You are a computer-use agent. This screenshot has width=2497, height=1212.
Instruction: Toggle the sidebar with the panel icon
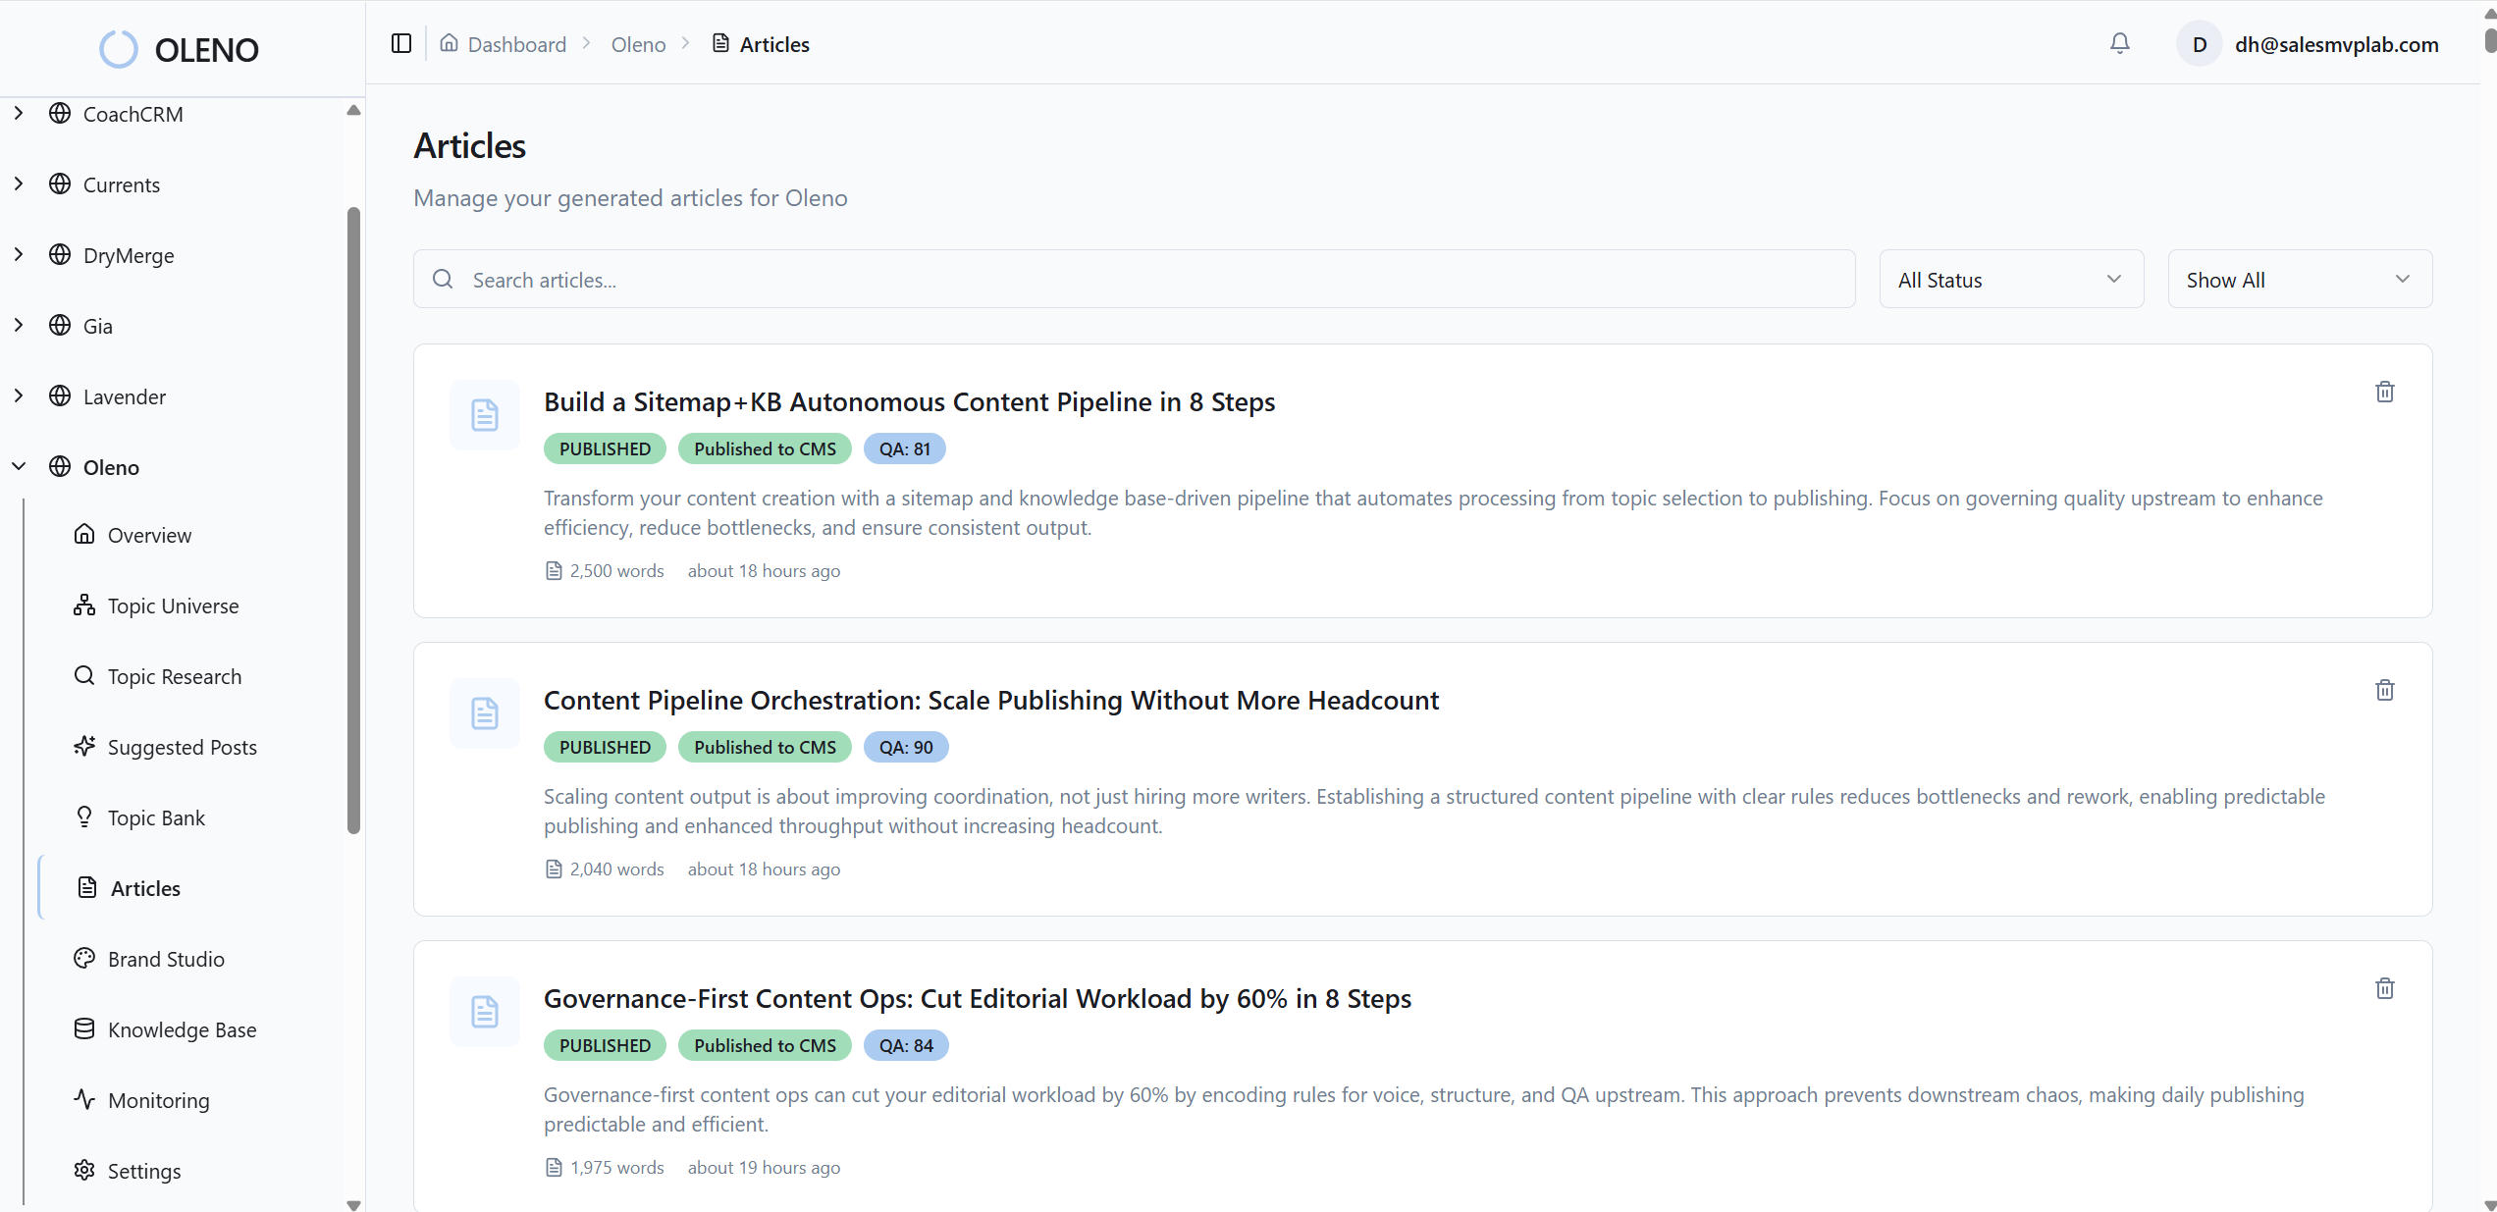[x=399, y=43]
